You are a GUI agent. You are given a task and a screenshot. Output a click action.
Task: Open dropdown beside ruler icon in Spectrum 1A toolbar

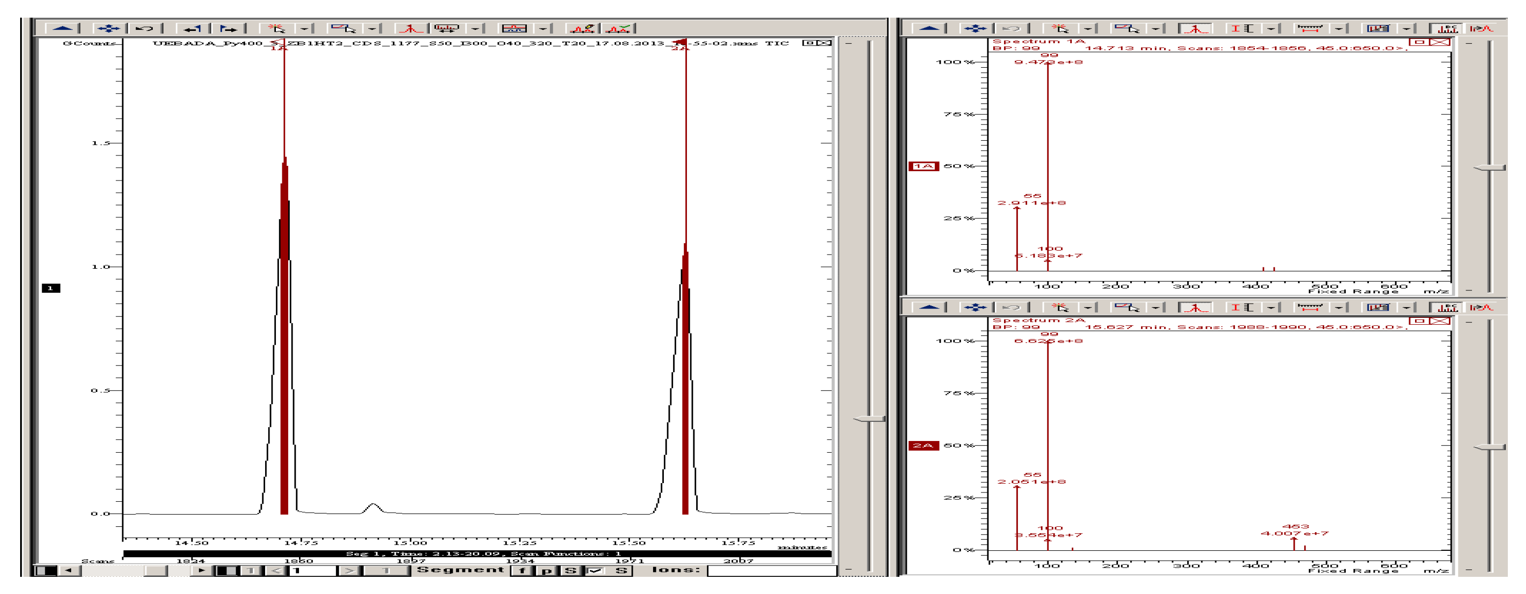(1338, 28)
